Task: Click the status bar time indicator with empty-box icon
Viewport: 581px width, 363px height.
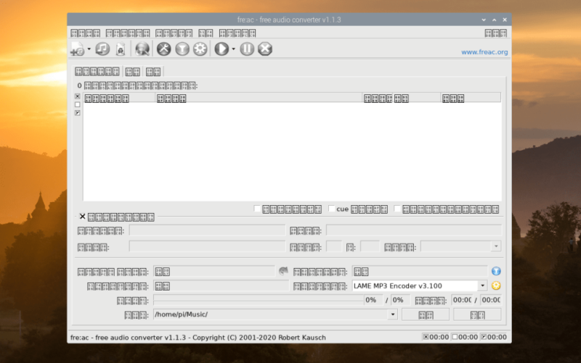Action: click(x=465, y=337)
